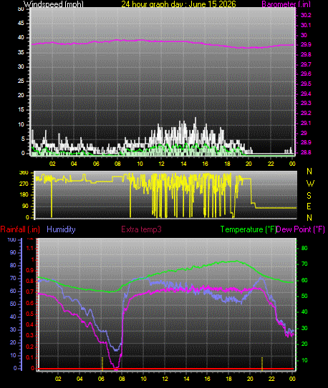Click the barometer axis value 29.5
Viewport: 328px width, 388px height.
(306, 84)
